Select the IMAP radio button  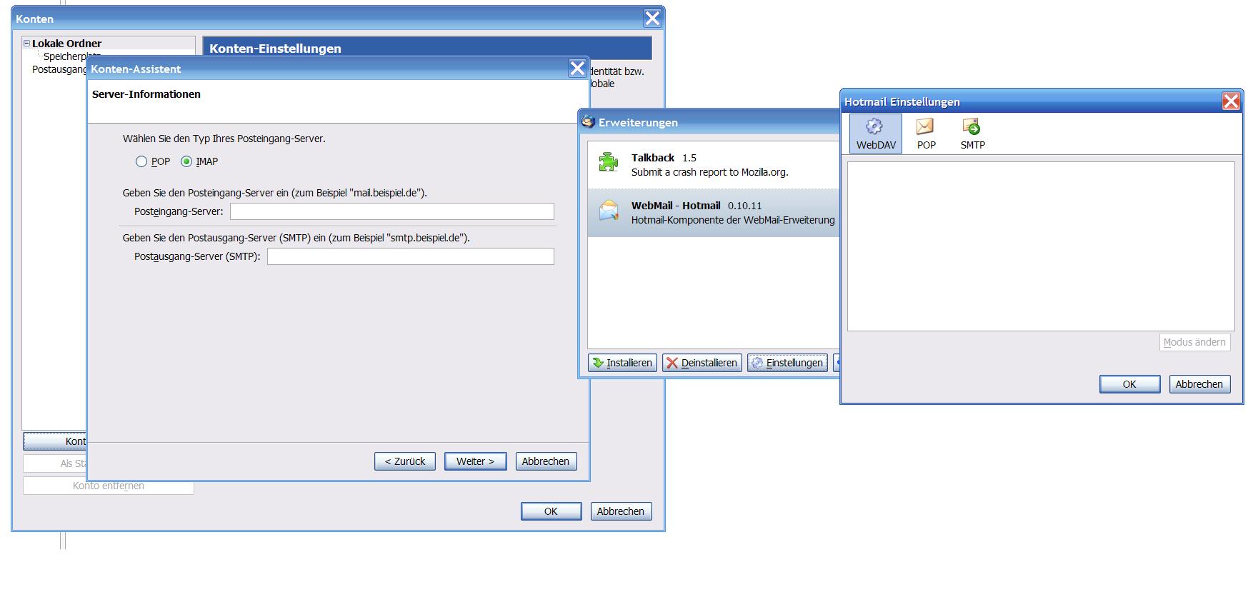pyautogui.click(x=186, y=161)
